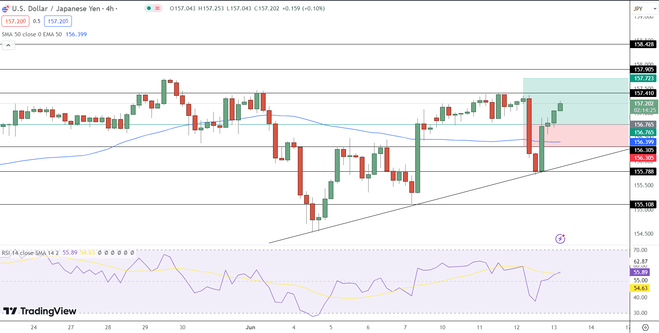The height and width of the screenshot is (333, 659).
Task: Click the 155.108 price level label
Action: pos(644,205)
